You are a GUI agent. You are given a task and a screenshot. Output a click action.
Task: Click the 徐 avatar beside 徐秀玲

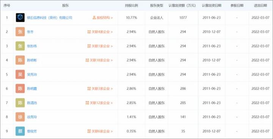pyautogui.click(x=20, y=117)
